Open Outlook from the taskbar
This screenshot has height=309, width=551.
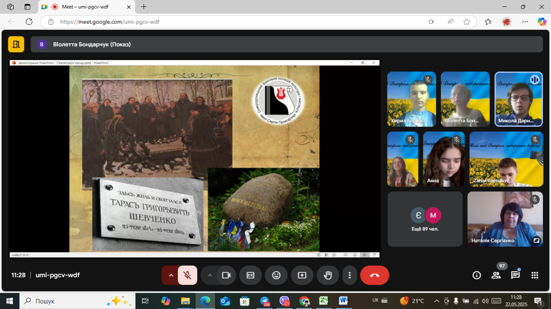[x=225, y=301]
